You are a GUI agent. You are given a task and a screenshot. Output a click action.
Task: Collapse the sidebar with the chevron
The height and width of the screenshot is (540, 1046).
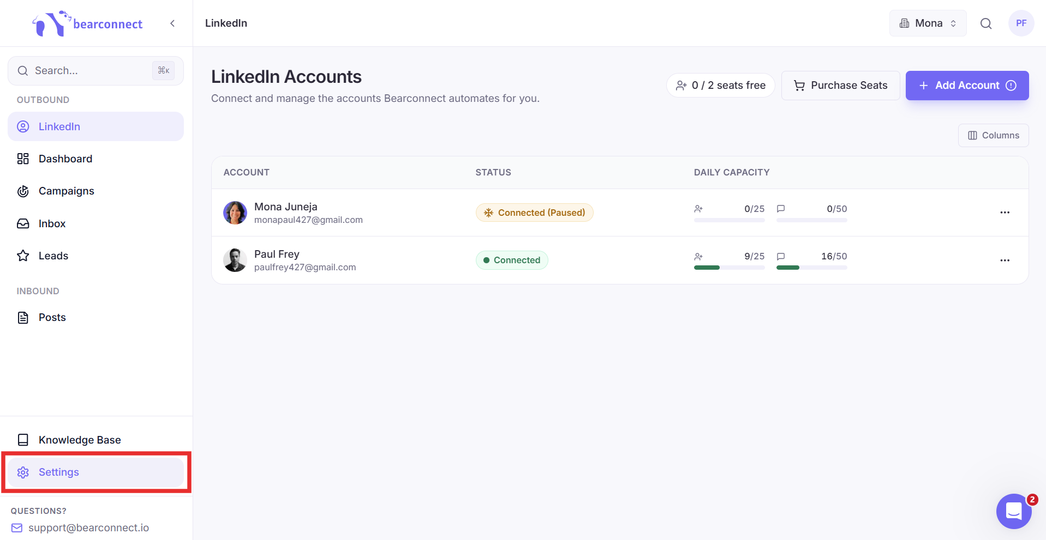[x=172, y=23]
